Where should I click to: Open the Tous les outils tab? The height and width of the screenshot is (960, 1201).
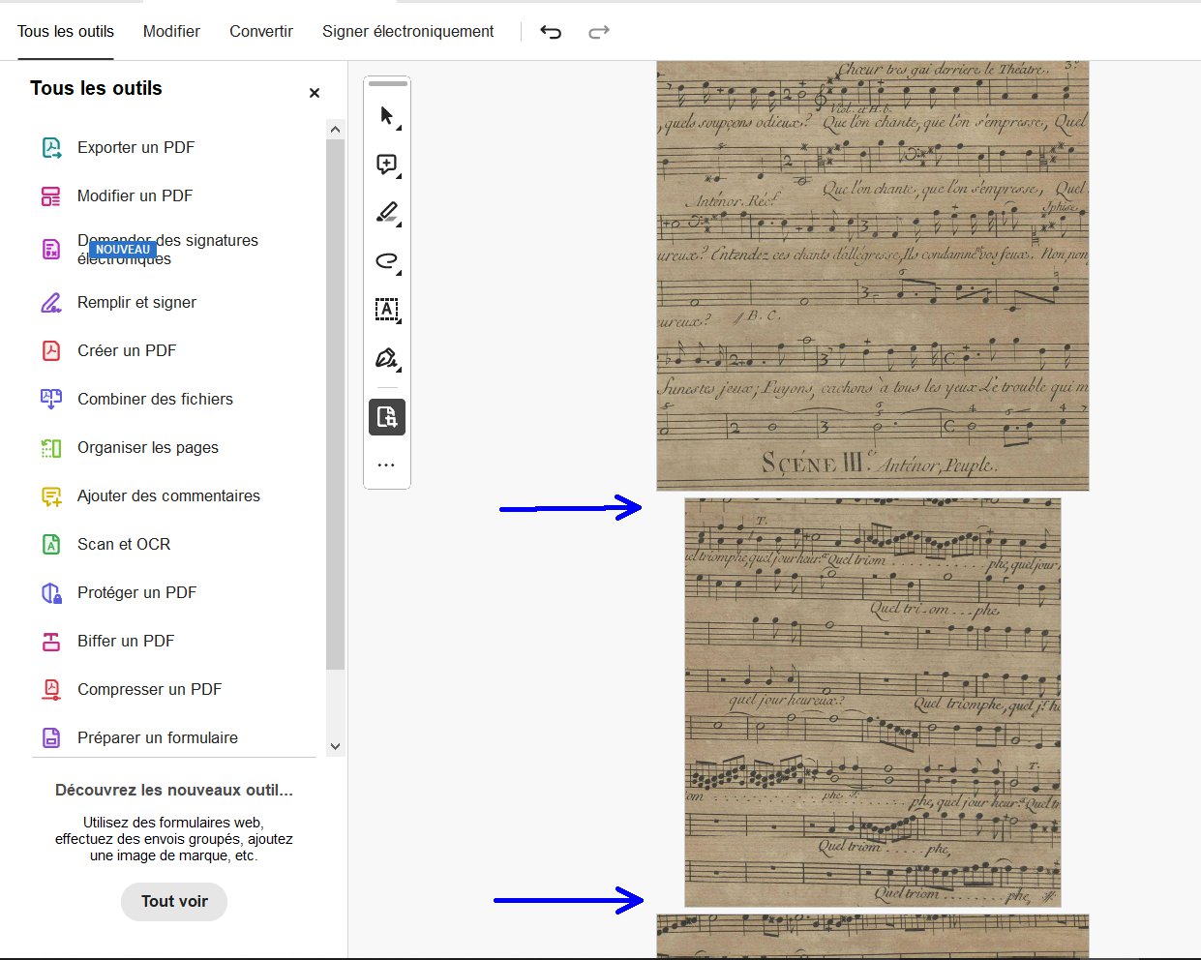(x=66, y=31)
